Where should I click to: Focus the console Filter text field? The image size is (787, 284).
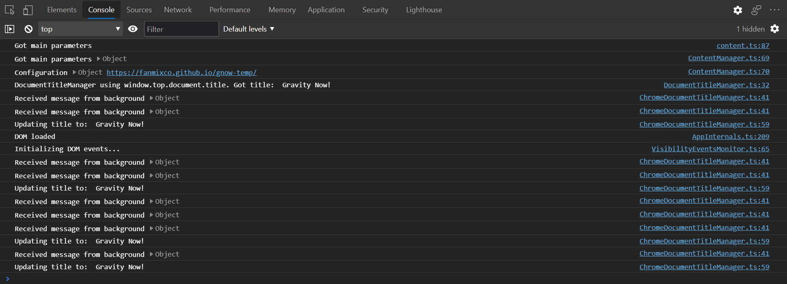click(181, 29)
